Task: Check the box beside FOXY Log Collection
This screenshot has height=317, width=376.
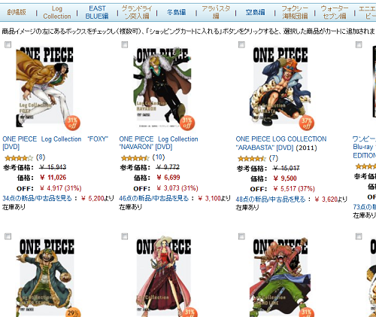Action: (x=8, y=44)
